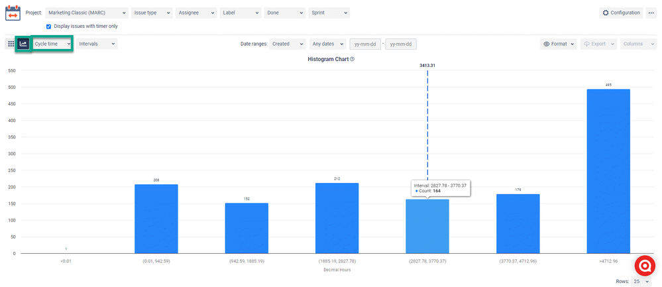
Task: Toggle Display issues with timer only checkbox
Action: tap(48, 26)
